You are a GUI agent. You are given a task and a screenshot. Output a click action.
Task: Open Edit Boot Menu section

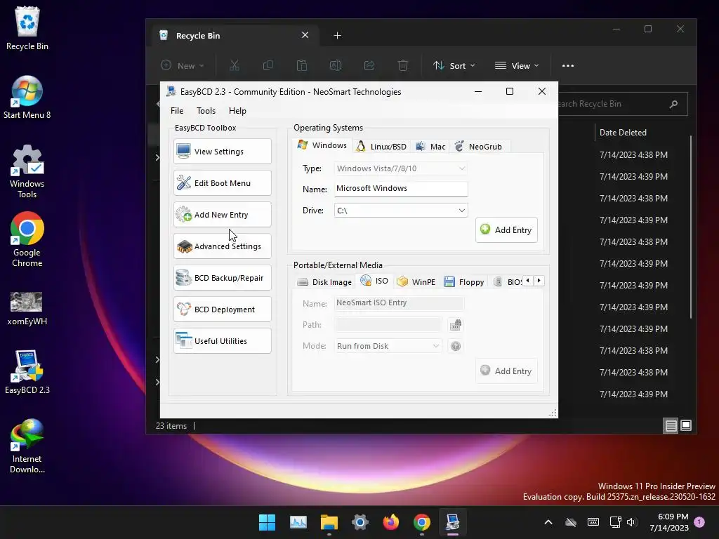pos(223,183)
